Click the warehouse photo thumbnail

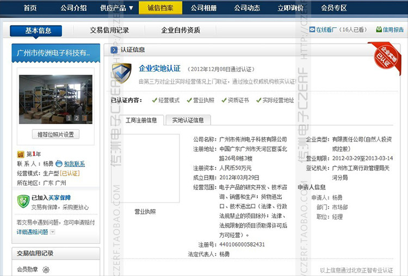pos(55,99)
